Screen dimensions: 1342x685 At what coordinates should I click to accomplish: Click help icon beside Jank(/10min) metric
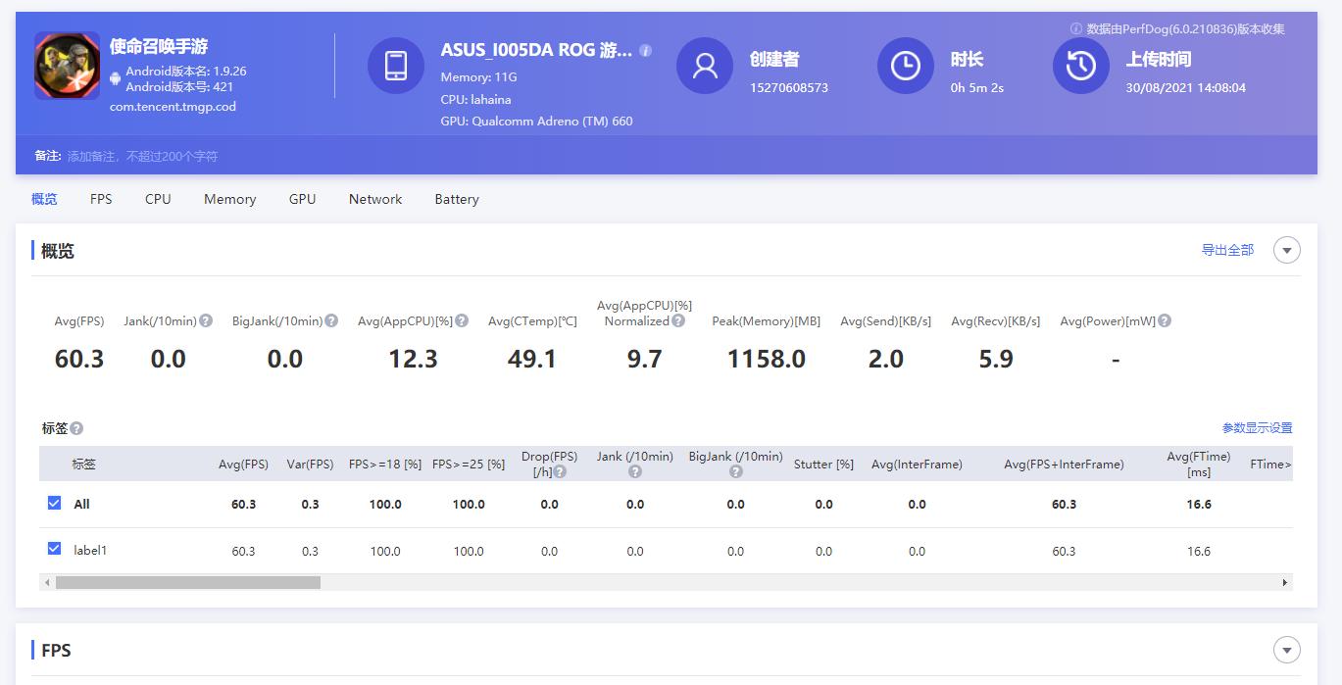(206, 320)
